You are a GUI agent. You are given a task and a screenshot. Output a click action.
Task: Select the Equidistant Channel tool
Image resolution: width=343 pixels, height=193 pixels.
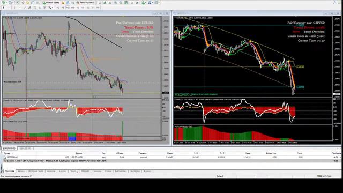29,8
